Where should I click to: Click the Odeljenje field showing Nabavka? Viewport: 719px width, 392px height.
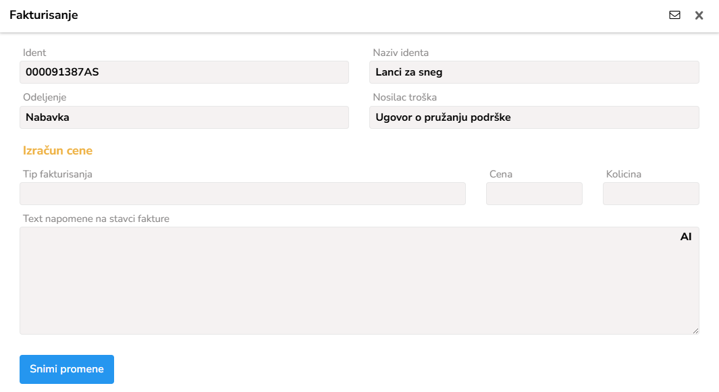click(x=184, y=117)
